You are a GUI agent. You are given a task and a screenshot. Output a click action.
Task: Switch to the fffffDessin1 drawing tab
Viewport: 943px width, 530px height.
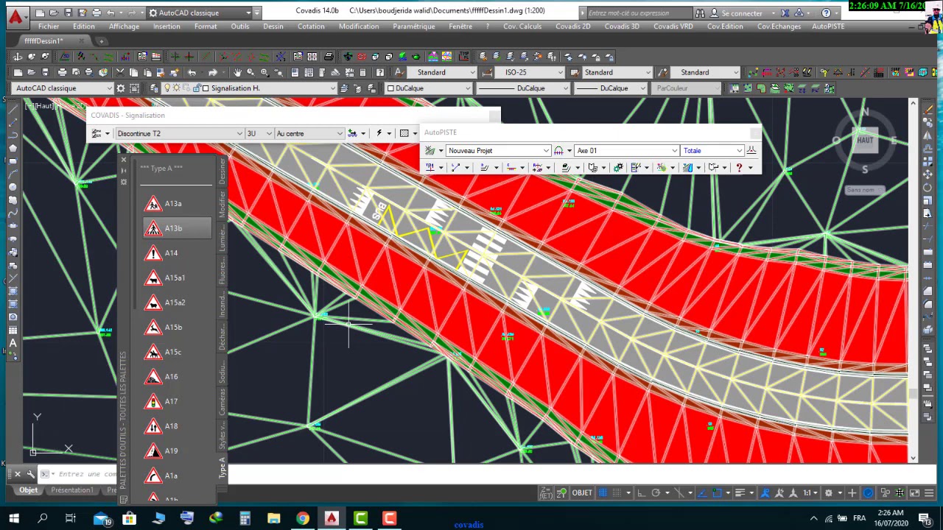[44, 41]
